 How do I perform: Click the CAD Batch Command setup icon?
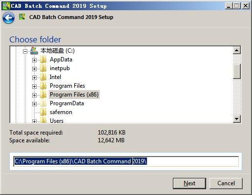point(22,17)
